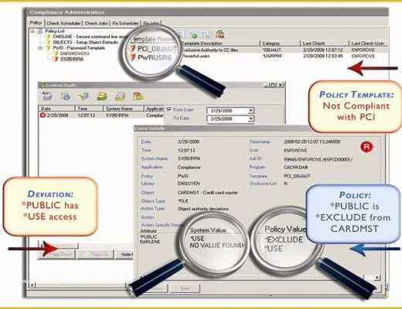Screen dimensions: 402x309
Task: Select the S105 system under PWD
Action: coord(72,59)
